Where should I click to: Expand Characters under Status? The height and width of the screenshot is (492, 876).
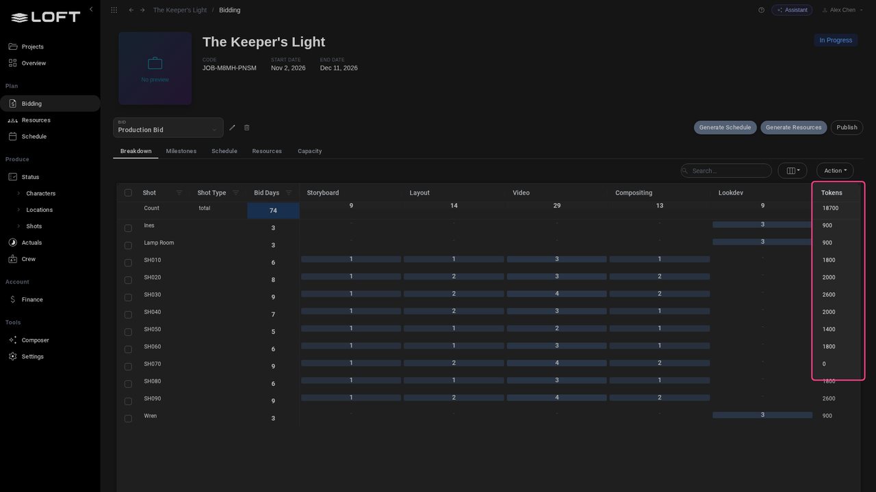tap(18, 193)
